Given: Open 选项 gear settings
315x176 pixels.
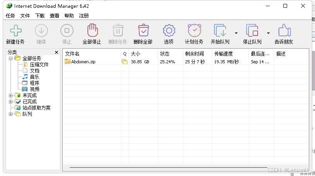Looking at the screenshot, I should pos(169,30).
